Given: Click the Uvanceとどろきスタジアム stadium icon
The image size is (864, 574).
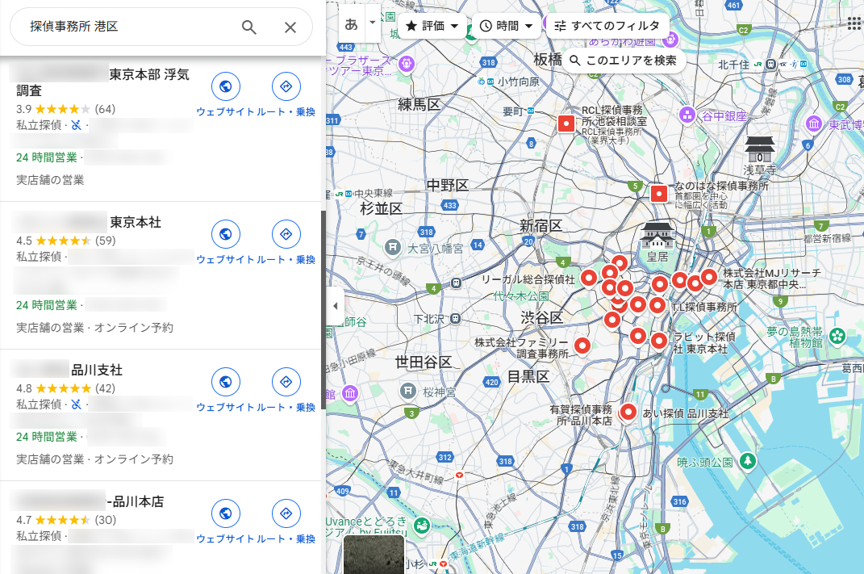Looking at the screenshot, I should 422,525.
